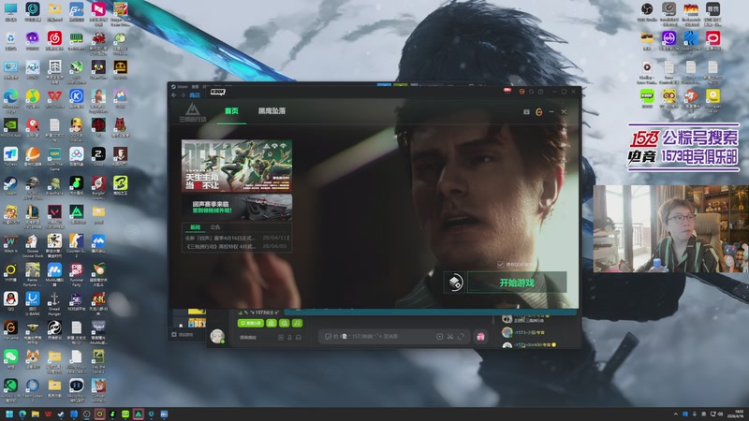Open the ToDesk shortcut on the desktop
The width and height of the screenshot is (749, 421).
10,156
